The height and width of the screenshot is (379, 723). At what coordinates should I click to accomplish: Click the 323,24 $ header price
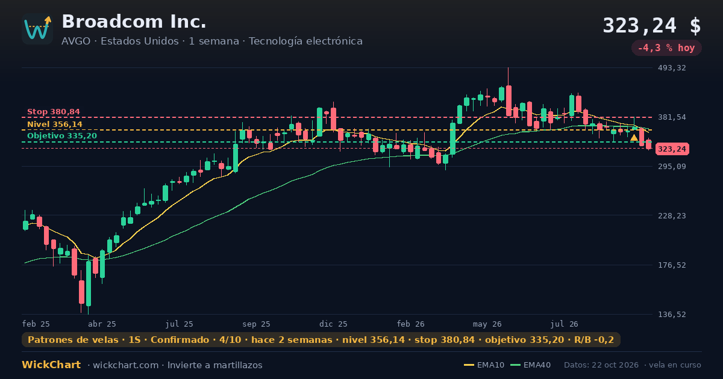(652, 26)
